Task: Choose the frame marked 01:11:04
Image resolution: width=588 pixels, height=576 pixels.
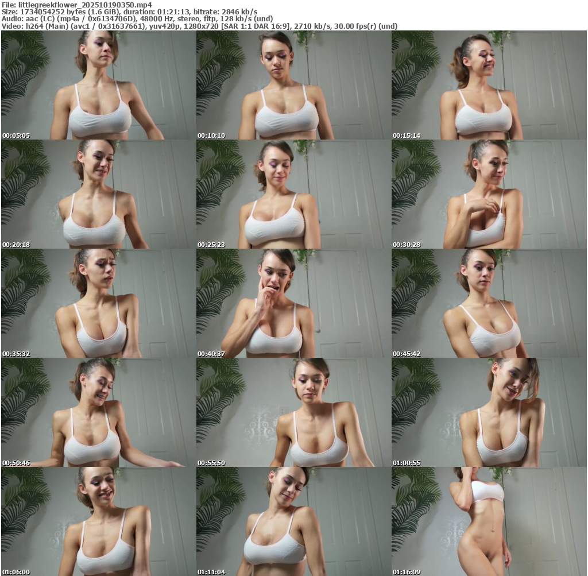Action: pos(293,521)
